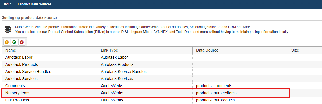Screen dimensions: 322x104
Task: Select the Comments data source row
Action: click(162, 86)
